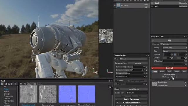Click the UV layout preview in 2D view
The height and width of the screenshot is (106, 188).
click(106, 36)
